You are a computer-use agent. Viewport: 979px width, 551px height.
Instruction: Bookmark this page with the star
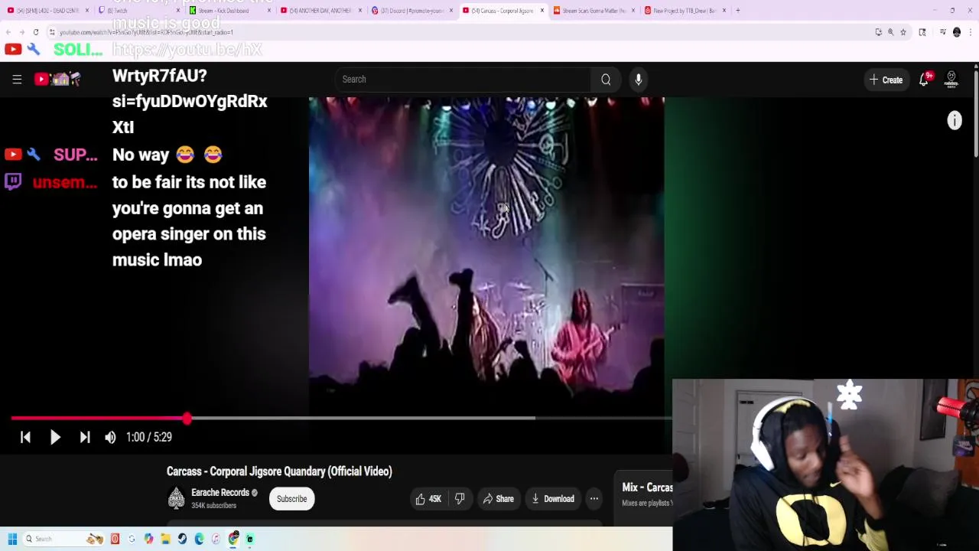(x=903, y=32)
